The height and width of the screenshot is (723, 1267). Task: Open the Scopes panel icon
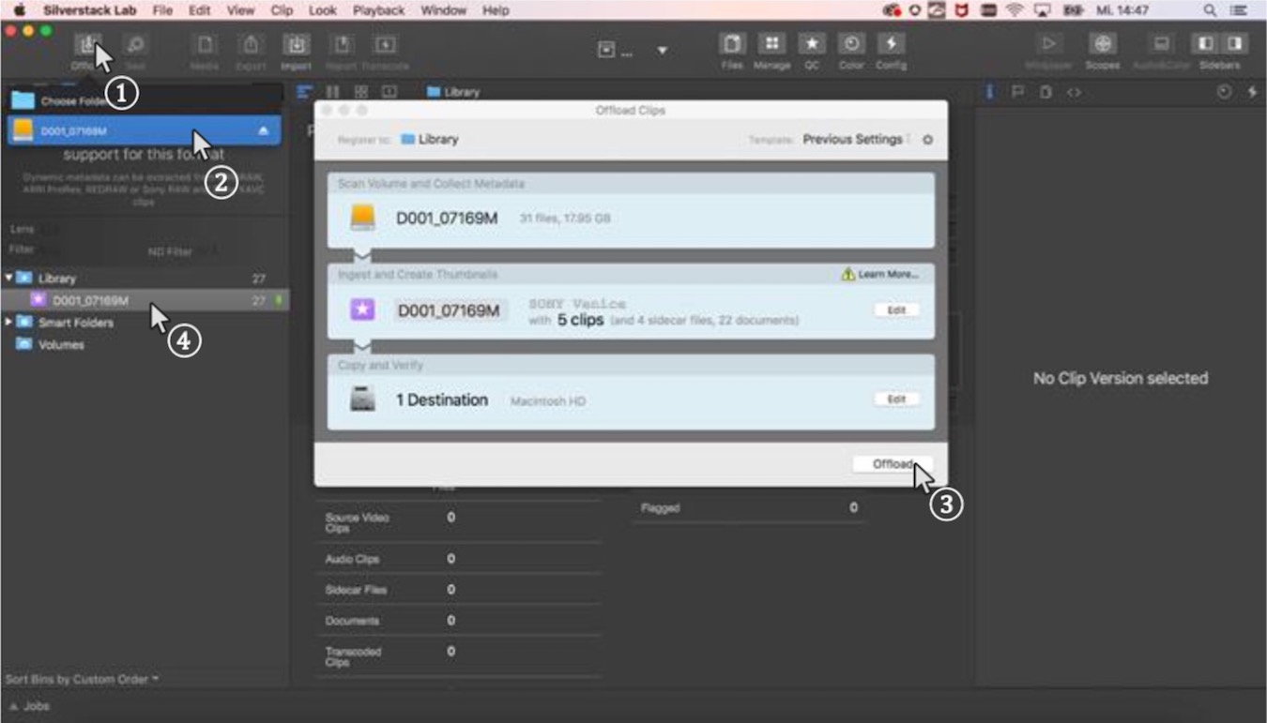[x=1103, y=44]
